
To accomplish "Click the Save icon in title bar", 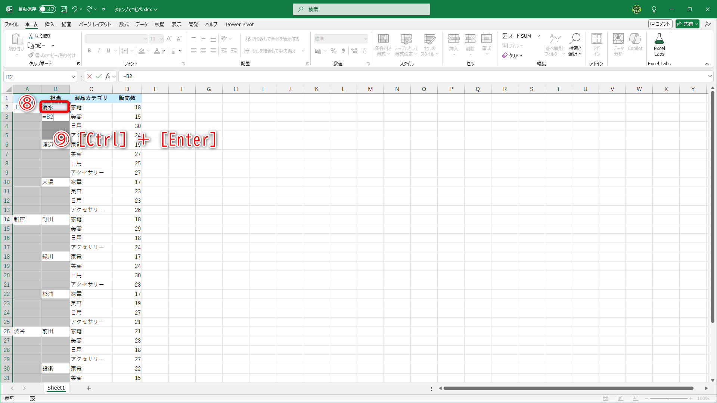I will pyautogui.click(x=64, y=9).
